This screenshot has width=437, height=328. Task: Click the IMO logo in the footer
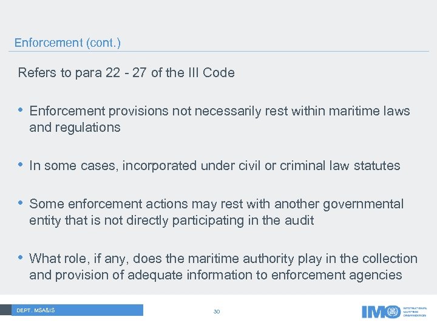[x=376, y=311]
